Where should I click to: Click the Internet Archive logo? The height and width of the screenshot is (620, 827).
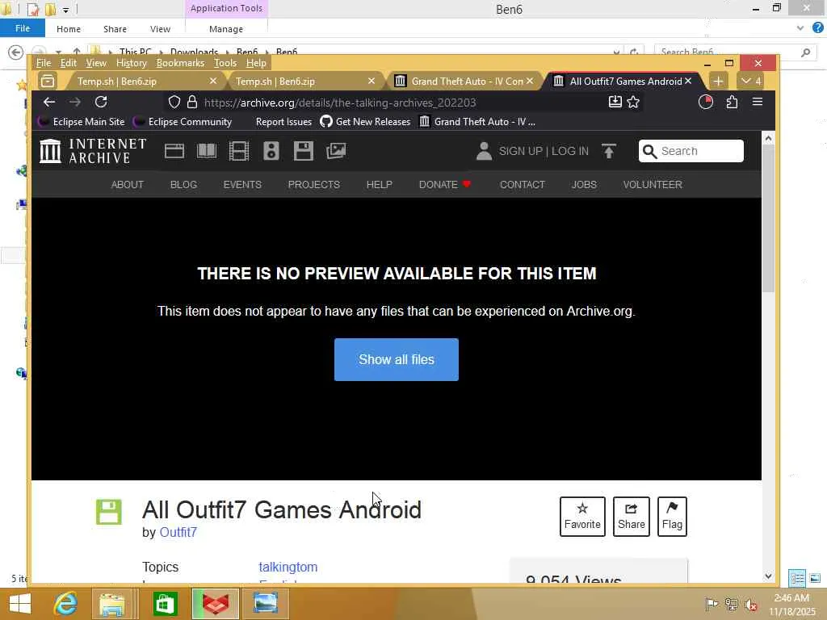point(93,151)
